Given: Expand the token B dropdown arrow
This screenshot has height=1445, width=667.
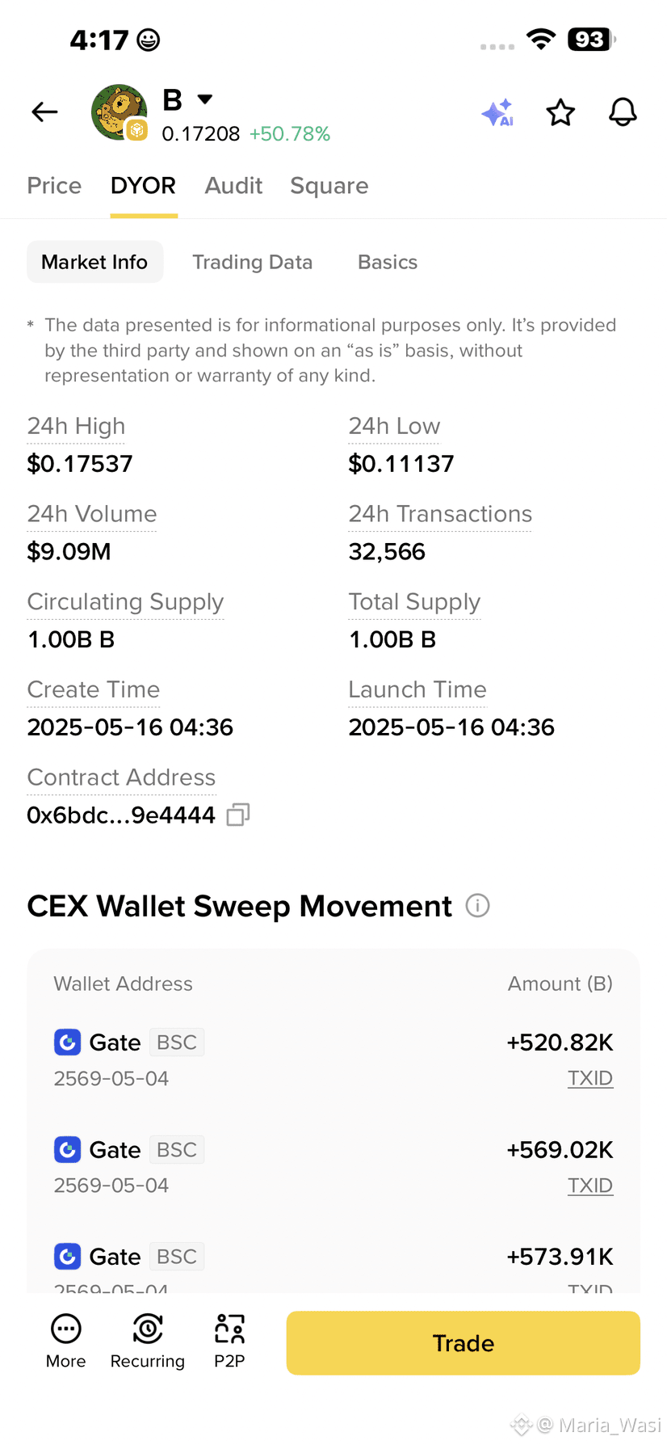Looking at the screenshot, I should [205, 99].
